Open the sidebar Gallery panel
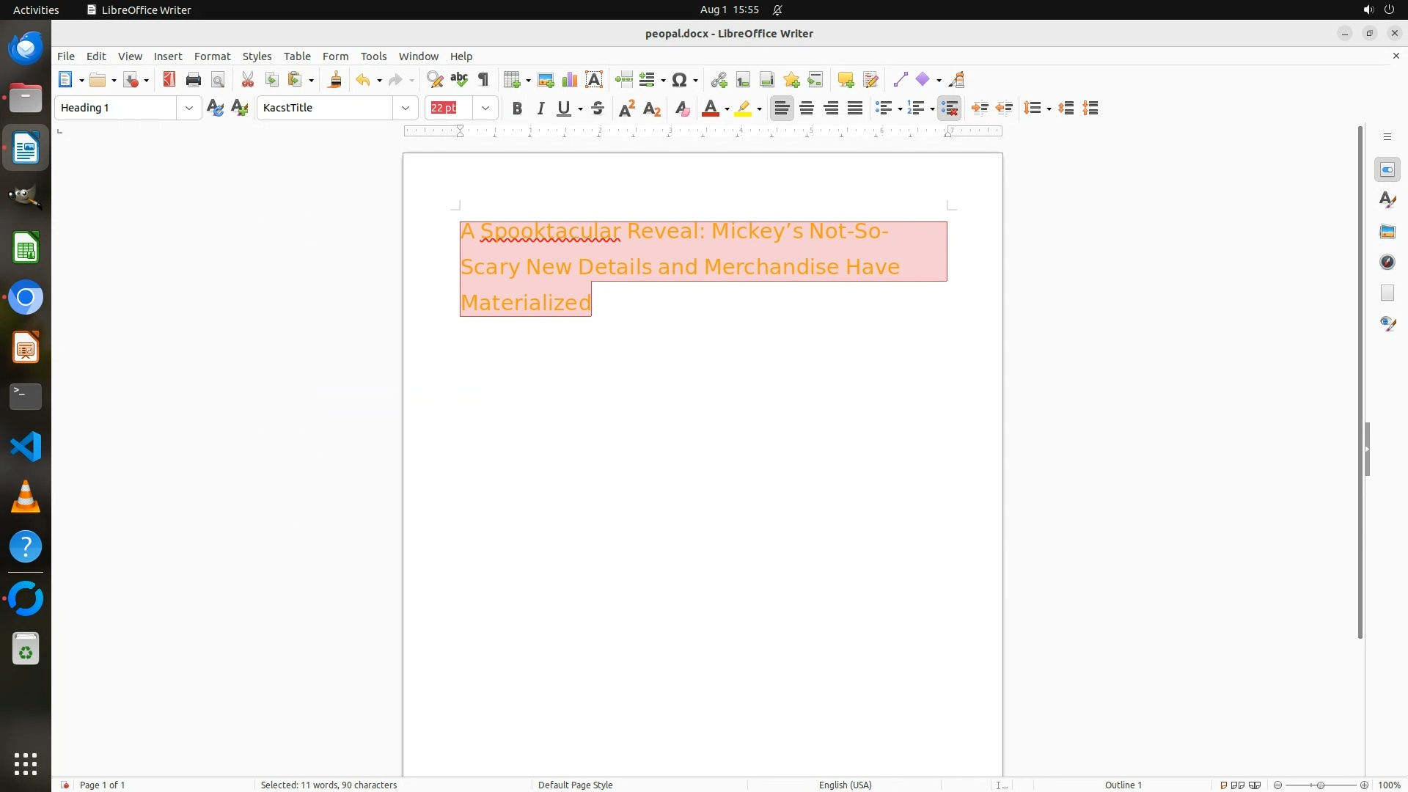Image resolution: width=1408 pixels, height=792 pixels. coord(1387,232)
